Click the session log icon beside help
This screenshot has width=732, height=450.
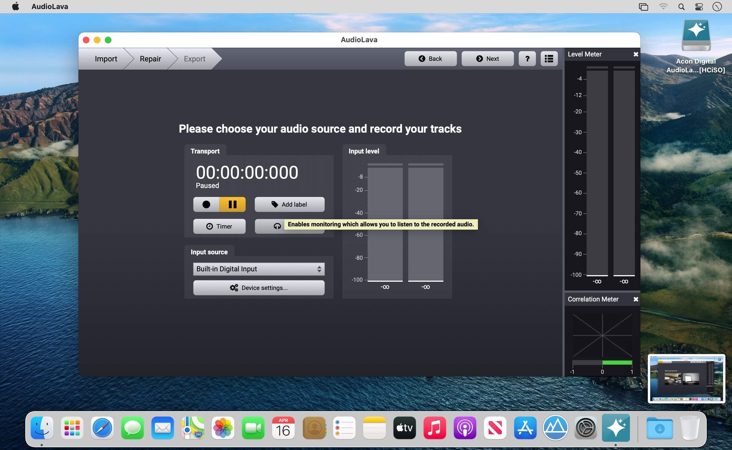(x=549, y=58)
